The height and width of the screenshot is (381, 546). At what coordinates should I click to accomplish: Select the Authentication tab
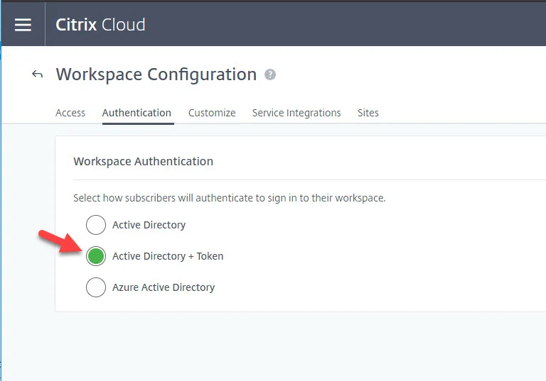pyautogui.click(x=136, y=113)
